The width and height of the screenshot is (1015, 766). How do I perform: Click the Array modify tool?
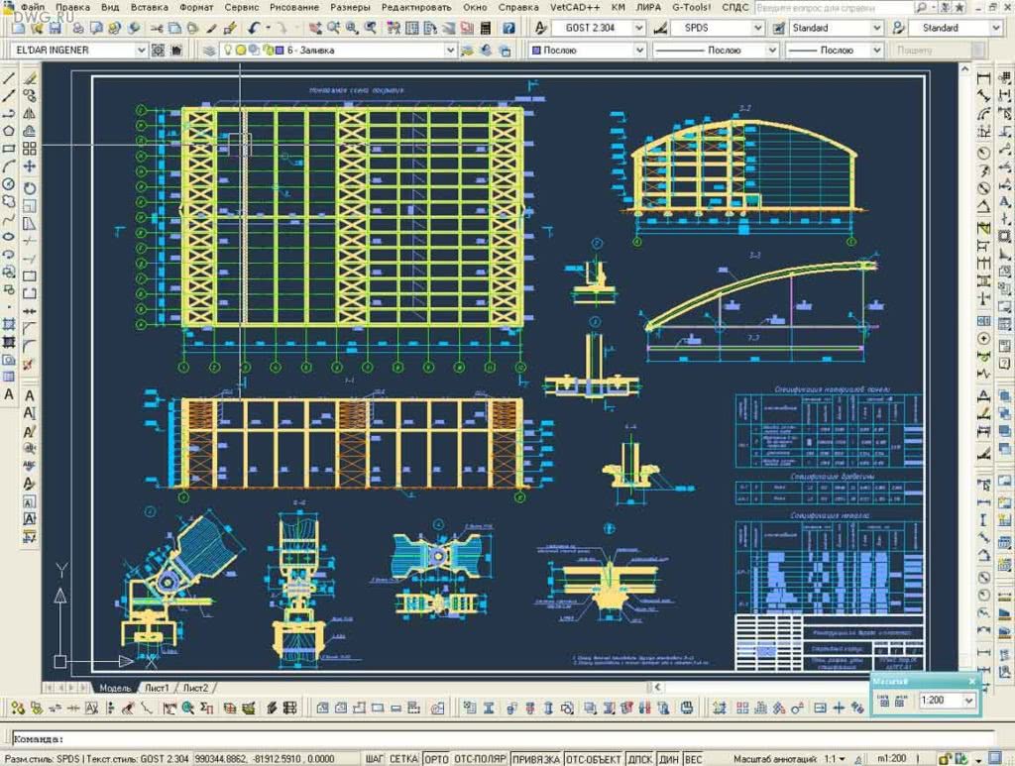pyautogui.click(x=30, y=149)
